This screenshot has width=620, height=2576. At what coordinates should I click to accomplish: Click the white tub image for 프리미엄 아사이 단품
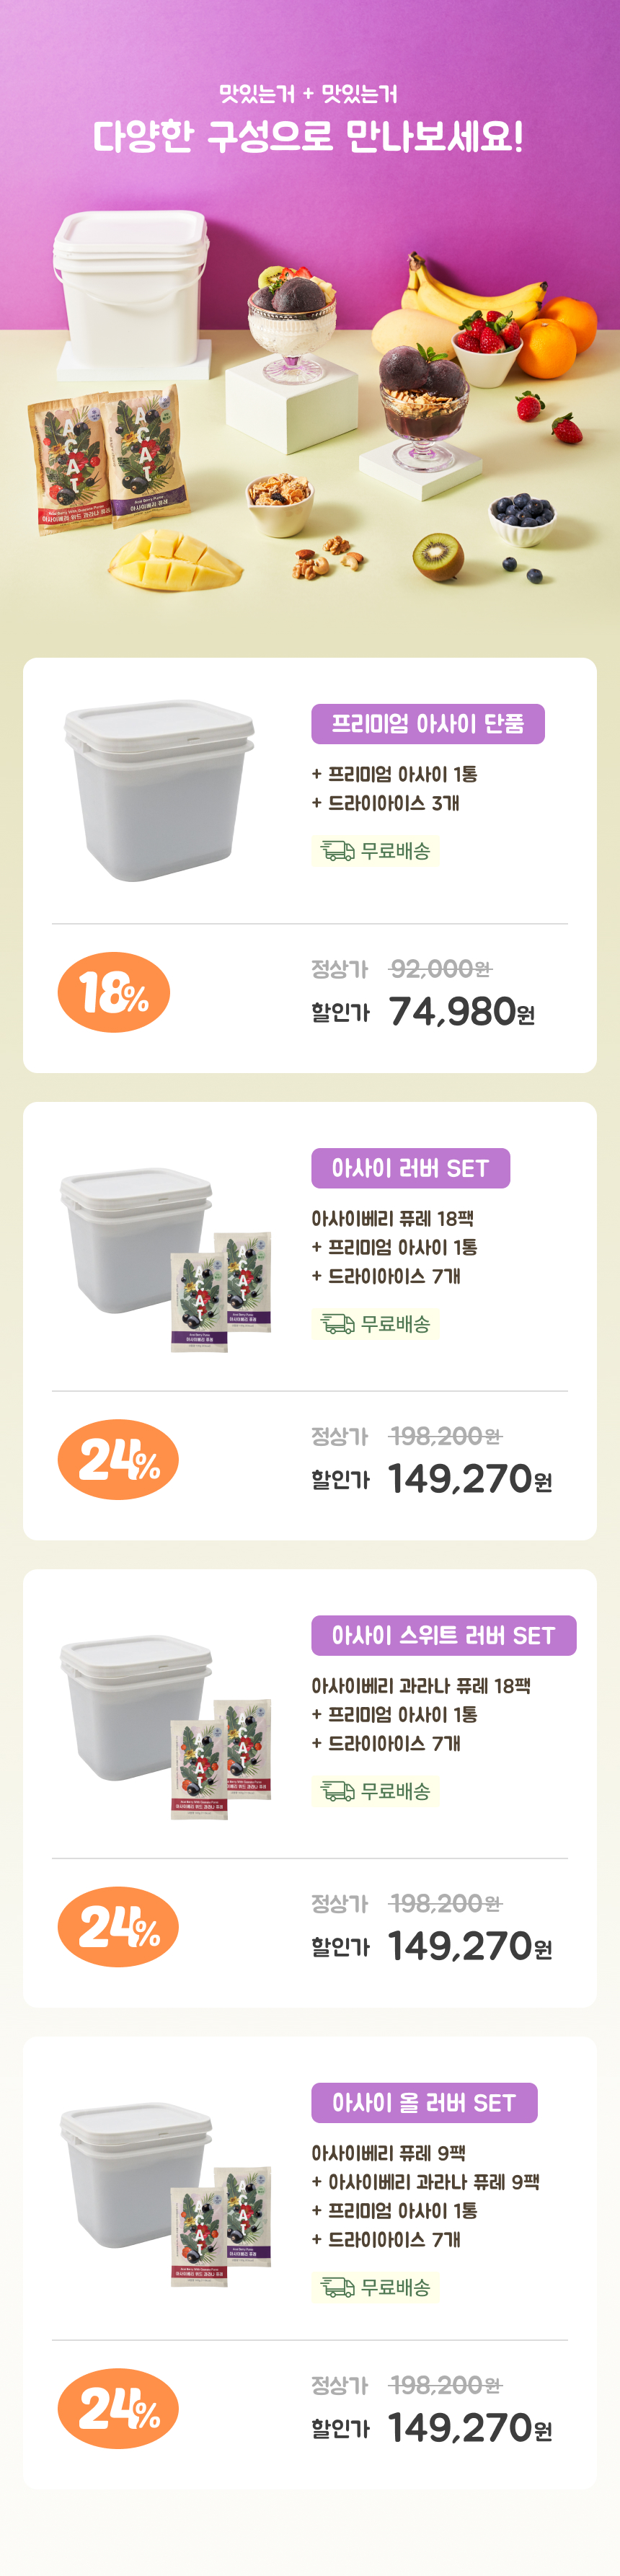(x=160, y=790)
